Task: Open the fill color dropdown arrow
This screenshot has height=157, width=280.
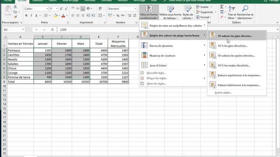Action: click(59, 16)
